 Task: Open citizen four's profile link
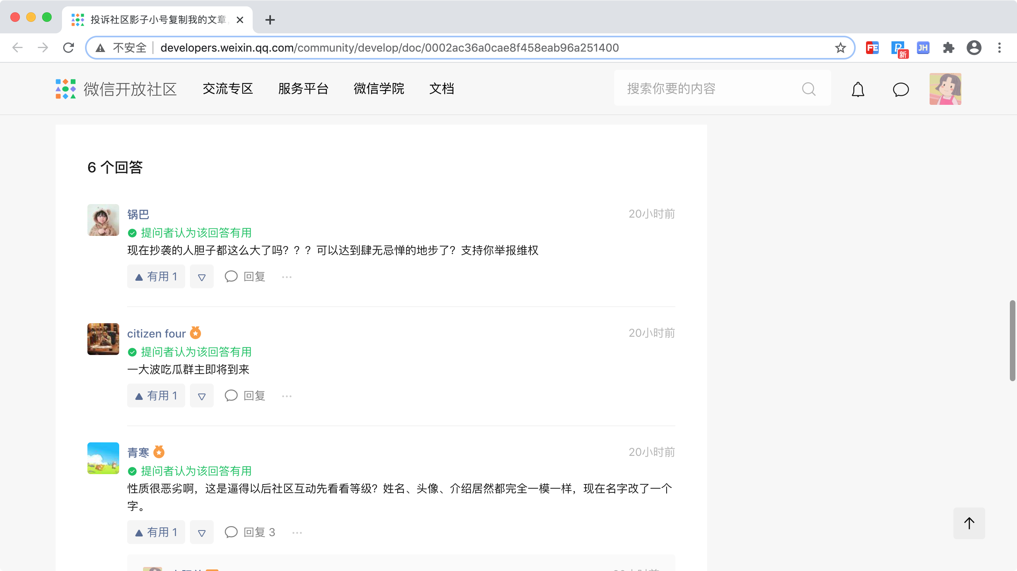(156, 334)
